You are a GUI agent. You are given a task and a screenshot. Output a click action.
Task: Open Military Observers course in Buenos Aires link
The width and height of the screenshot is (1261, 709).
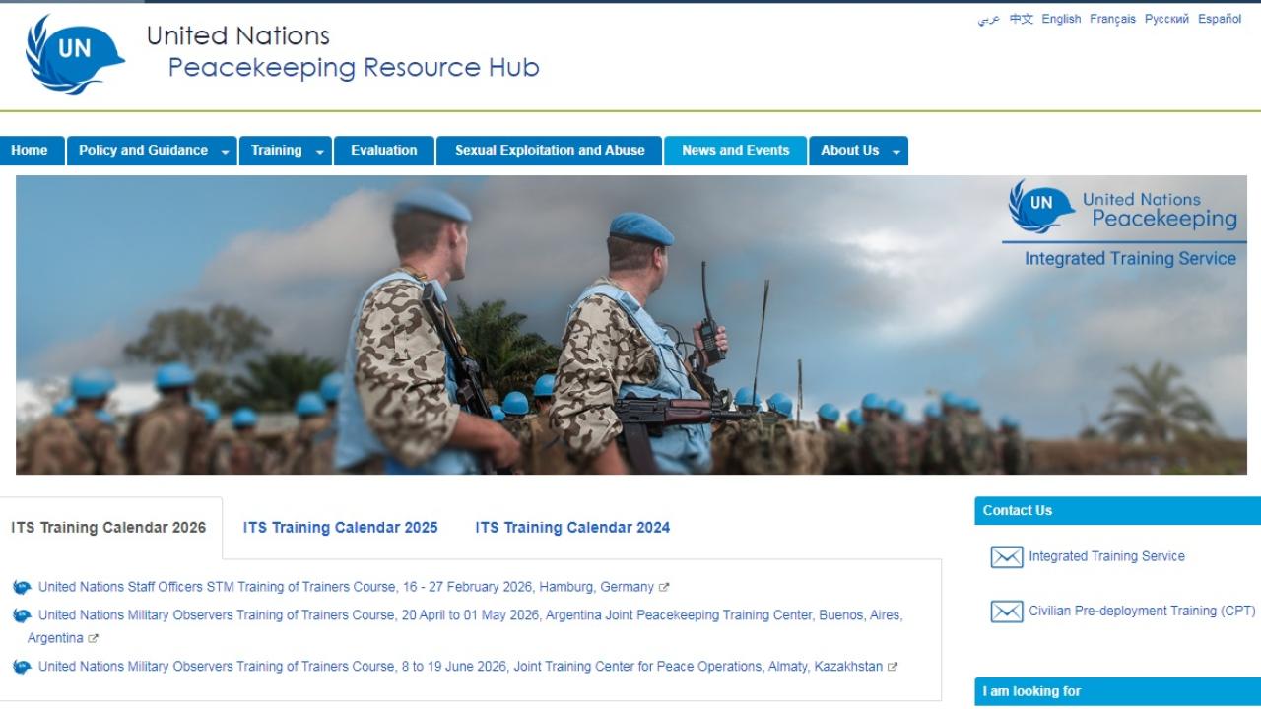pos(465,626)
